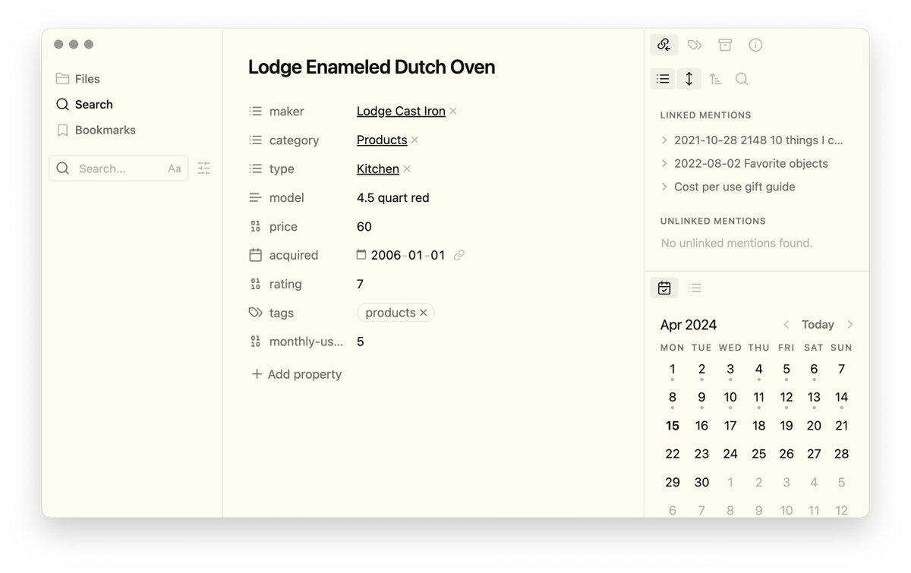Click the acquired property calendar icon

(255, 256)
